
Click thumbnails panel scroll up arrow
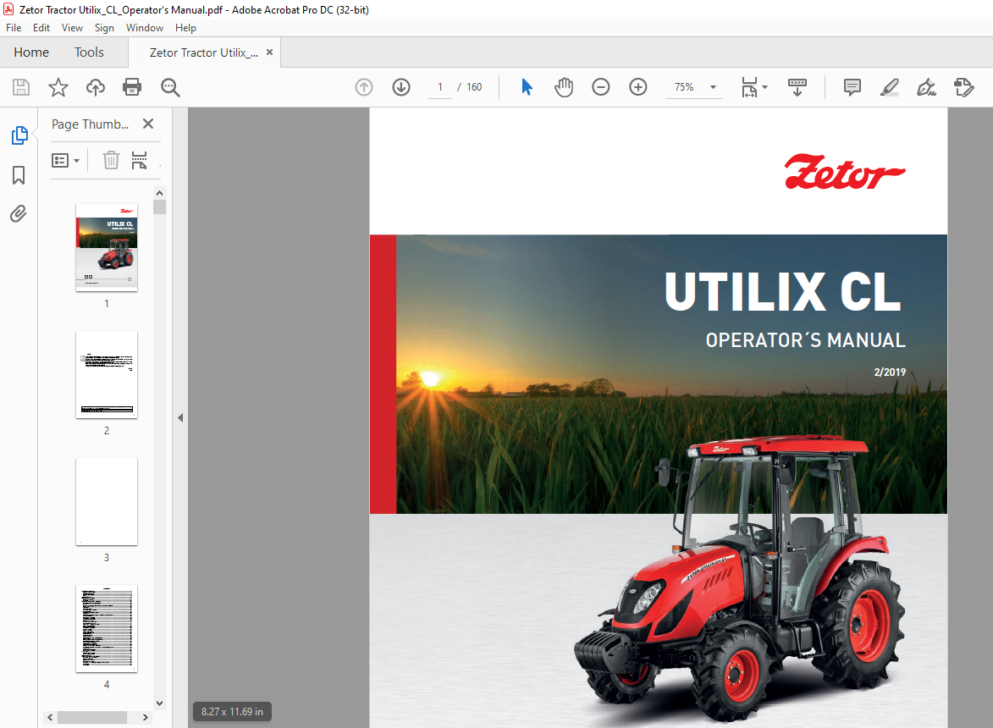pos(160,193)
